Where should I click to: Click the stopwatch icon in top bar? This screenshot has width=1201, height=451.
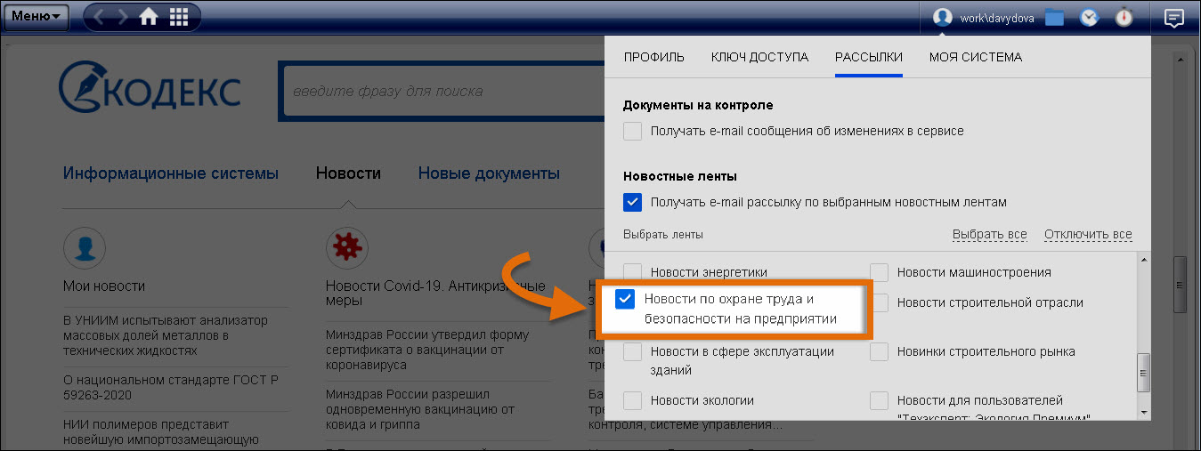tap(1124, 18)
